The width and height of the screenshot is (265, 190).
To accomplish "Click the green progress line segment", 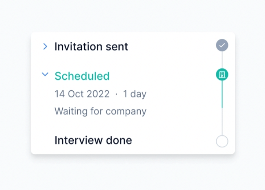I will (222, 94).
